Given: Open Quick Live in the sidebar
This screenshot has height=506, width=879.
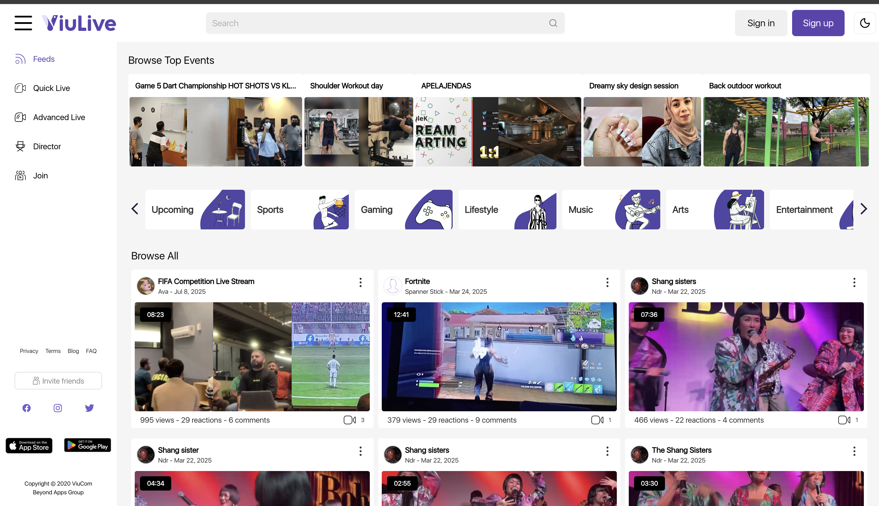Looking at the screenshot, I should pyautogui.click(x=42, y=88).
